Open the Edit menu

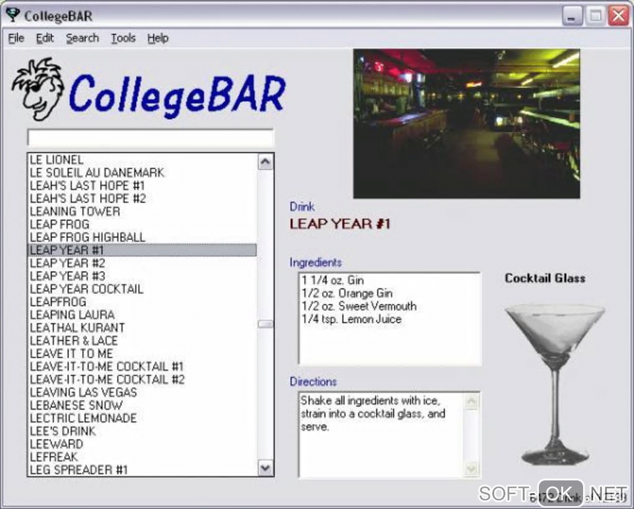click(x=45, y=38)
